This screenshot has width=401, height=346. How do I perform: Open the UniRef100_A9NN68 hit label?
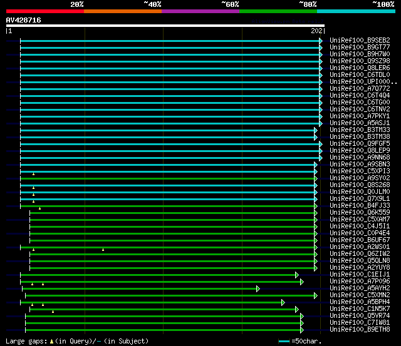360,158
